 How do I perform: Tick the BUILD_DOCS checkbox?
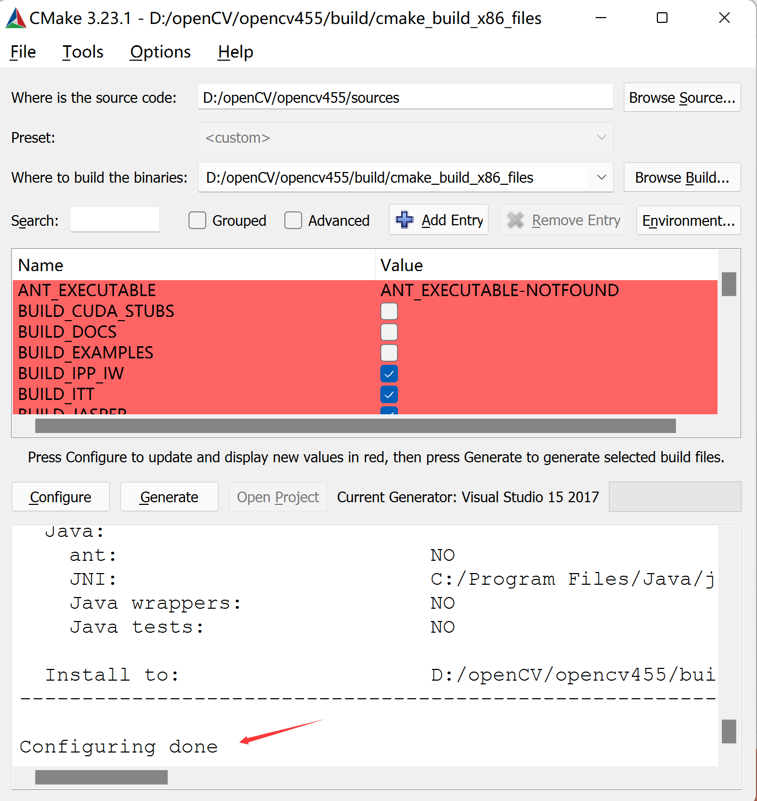point(389,332)
